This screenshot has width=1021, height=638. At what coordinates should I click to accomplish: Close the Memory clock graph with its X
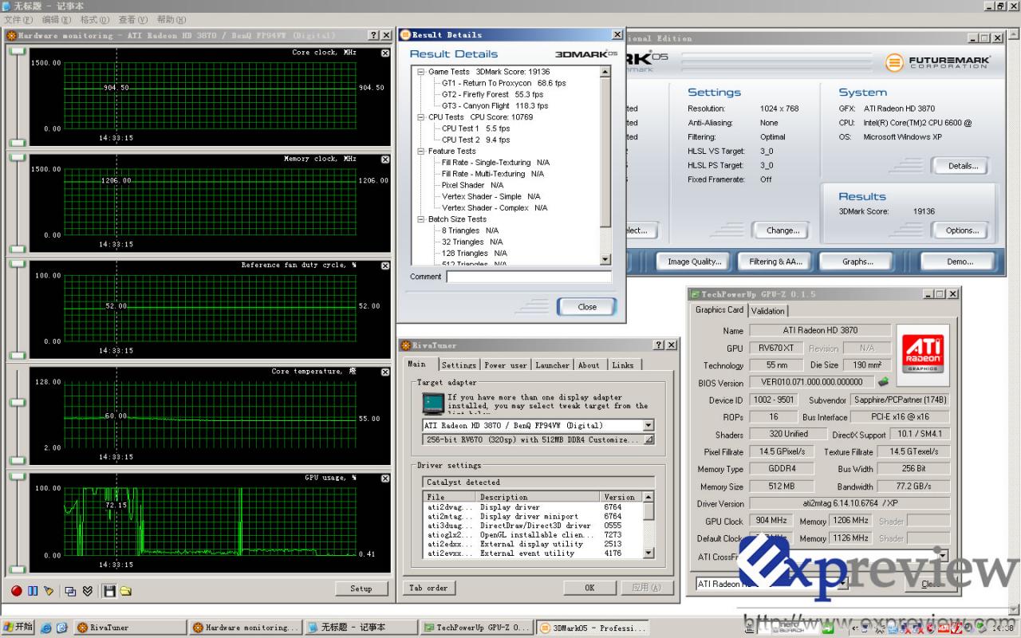385,159
